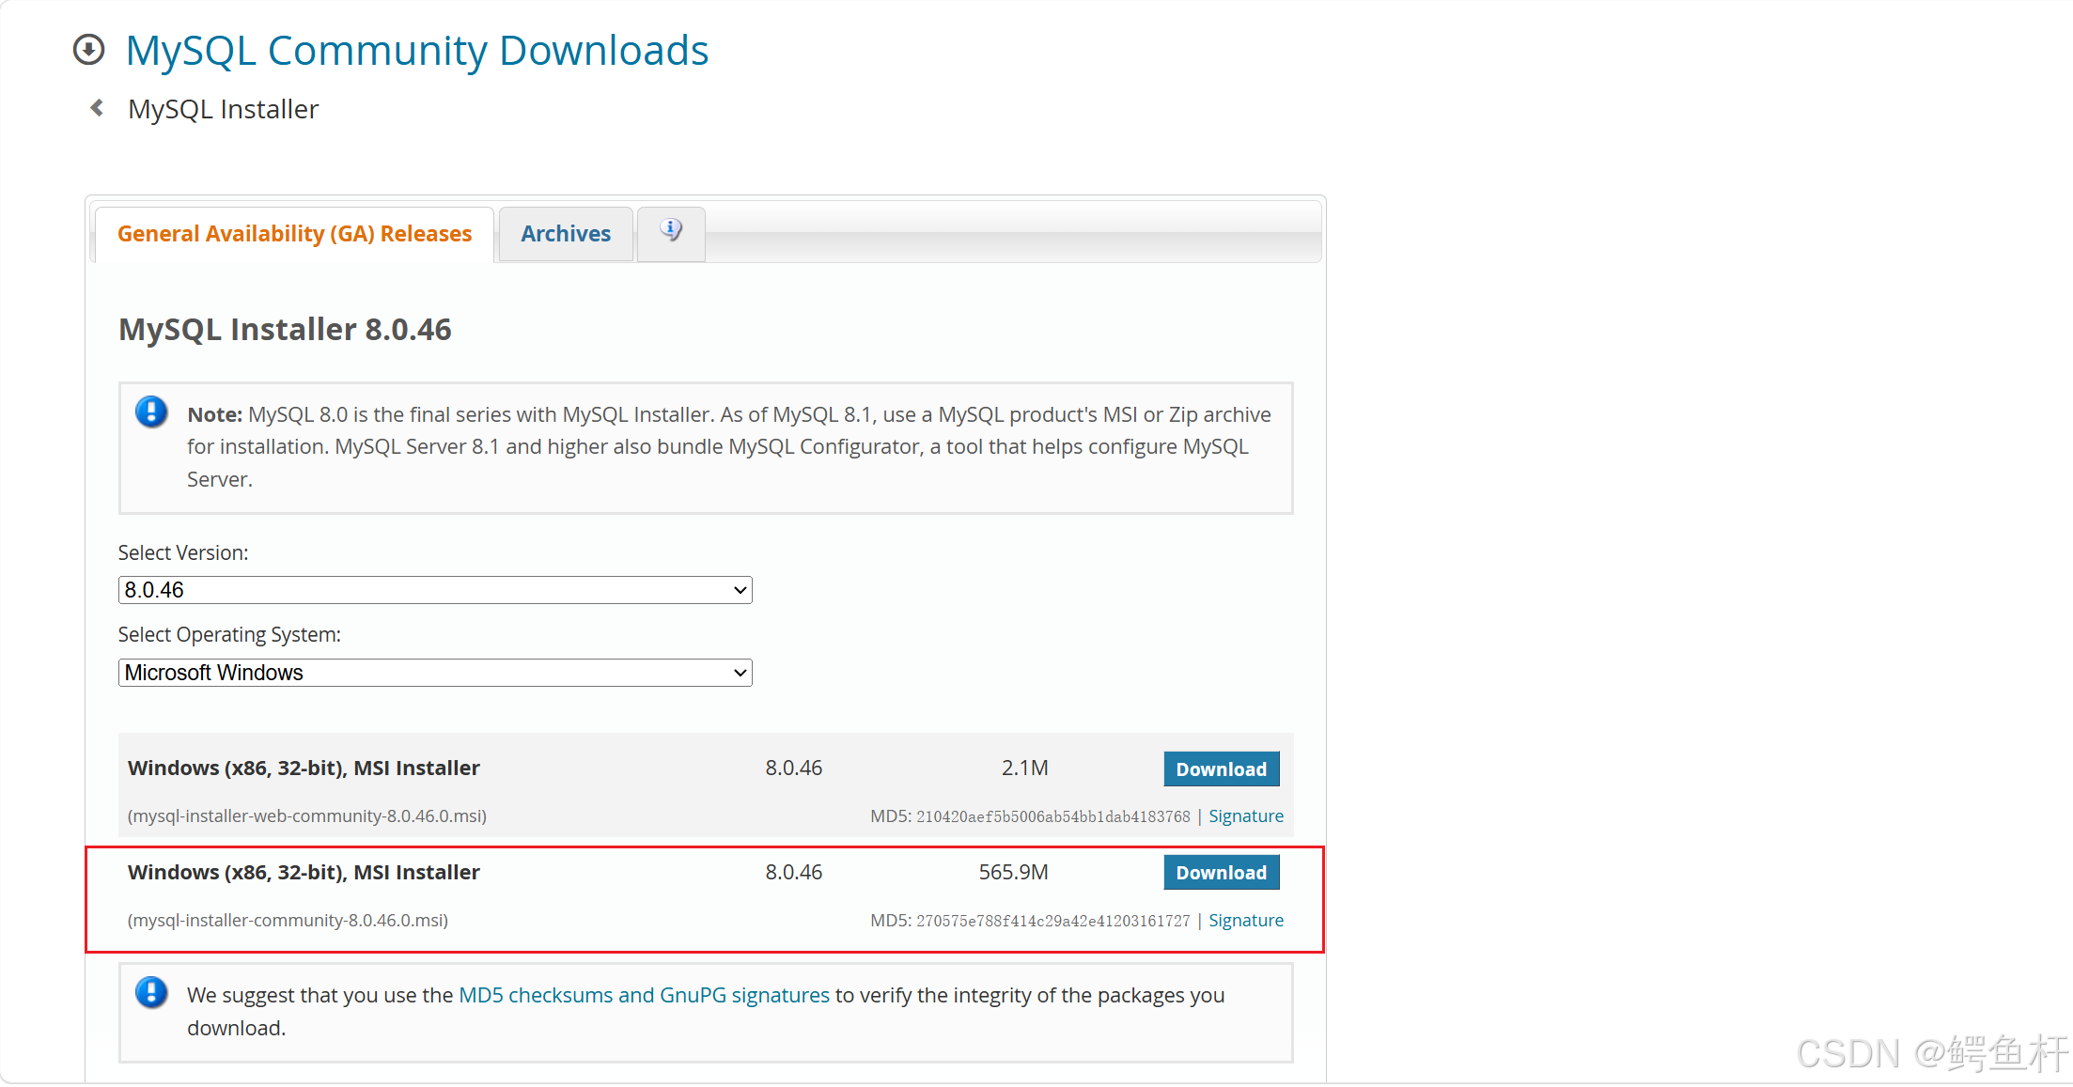Click the MySQL Installer 8.0.46 heading

285,330
